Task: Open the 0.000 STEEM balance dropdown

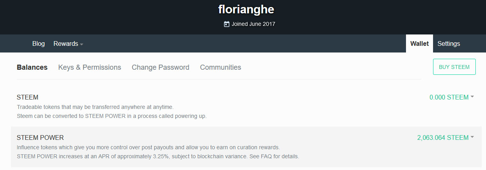Action: pyautogui.click(x=451, y=97)
